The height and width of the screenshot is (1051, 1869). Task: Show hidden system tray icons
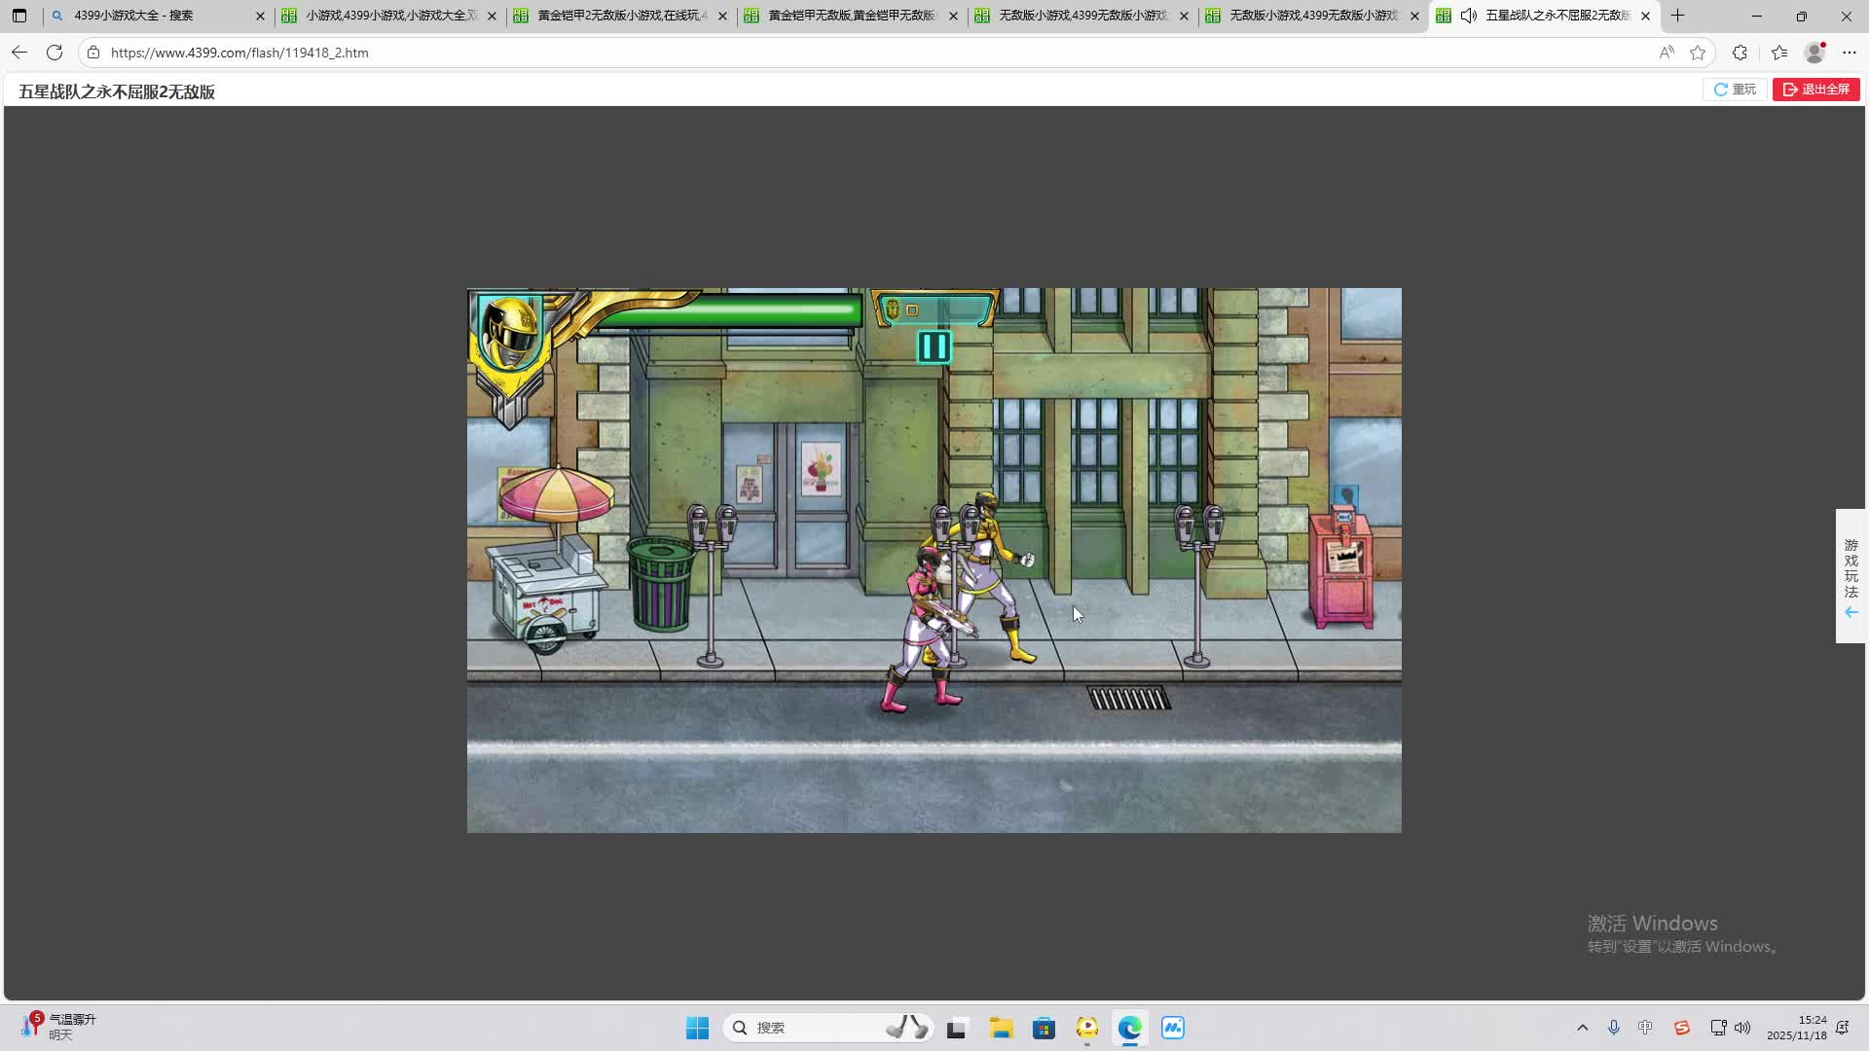1582,1028
